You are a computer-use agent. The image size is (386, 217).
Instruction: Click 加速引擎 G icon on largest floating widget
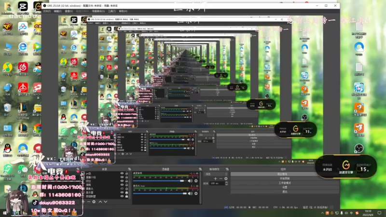tap(346, 165)
